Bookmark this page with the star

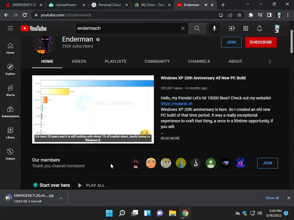pos(239,15)
